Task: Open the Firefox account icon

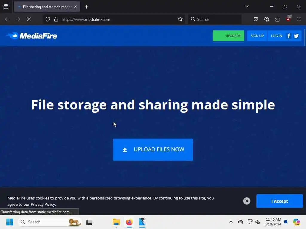Action: point(267,19)
